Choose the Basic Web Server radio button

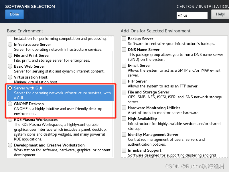tap(10, 66)
